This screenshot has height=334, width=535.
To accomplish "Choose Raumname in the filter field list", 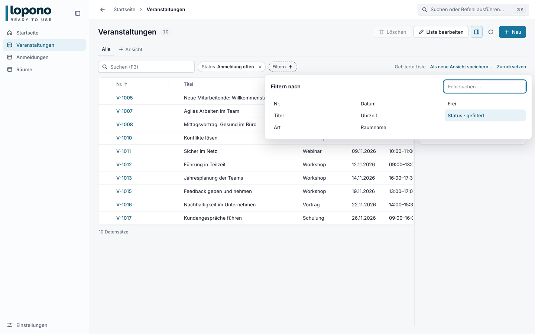I will [x=398, y=127].
